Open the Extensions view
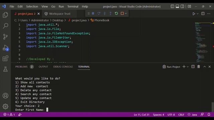Viewport: 214px width, 120px height. click(x=5, y=58)
